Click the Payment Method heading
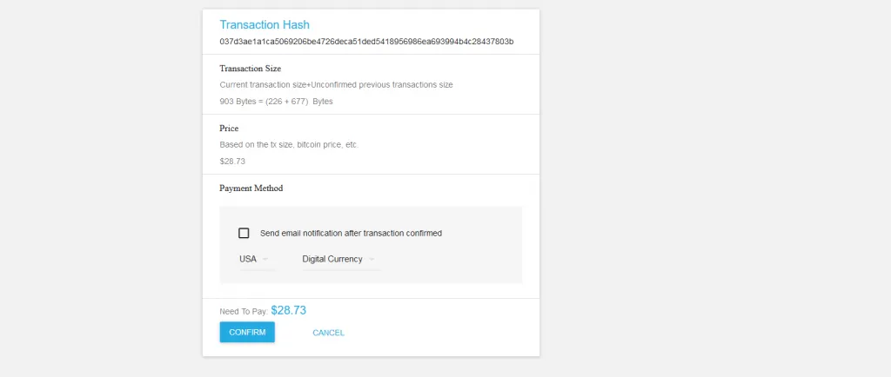The width and height of the screenshot is (891, 377). pos(251,188)
